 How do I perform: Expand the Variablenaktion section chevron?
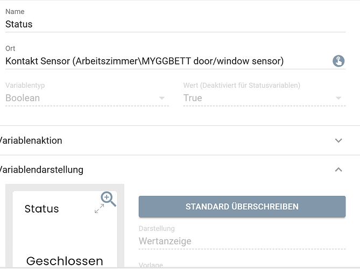point(338,140)
